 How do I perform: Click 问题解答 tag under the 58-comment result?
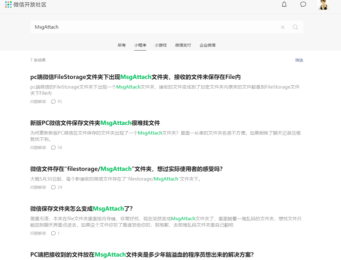tap(38, 148)
